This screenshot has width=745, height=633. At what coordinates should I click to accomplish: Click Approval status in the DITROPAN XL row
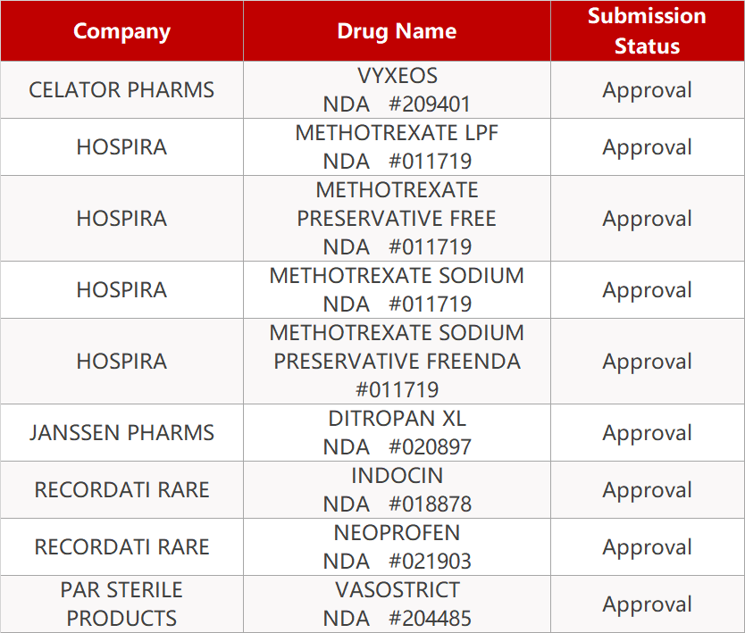[647, 433]
